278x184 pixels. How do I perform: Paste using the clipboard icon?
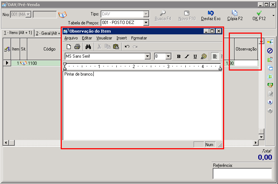pos(116,47)
